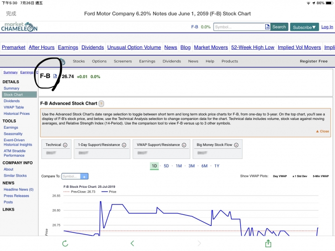
Task: Open the After Hours link
Action: 41,47
